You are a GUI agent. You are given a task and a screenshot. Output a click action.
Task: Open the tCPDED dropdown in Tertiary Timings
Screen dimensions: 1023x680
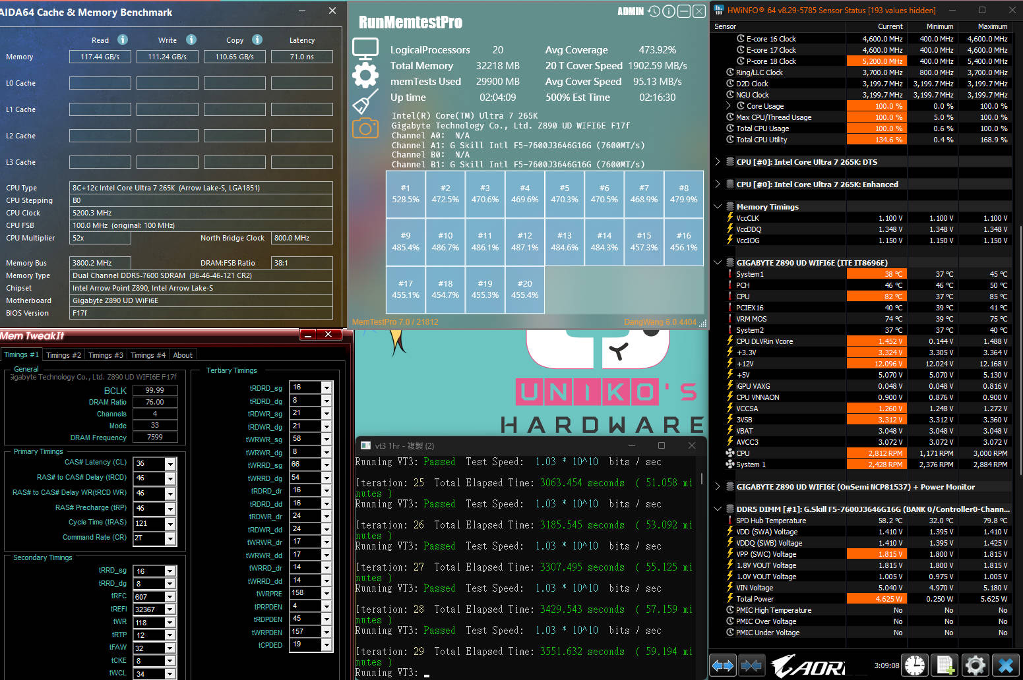[326, 644]
